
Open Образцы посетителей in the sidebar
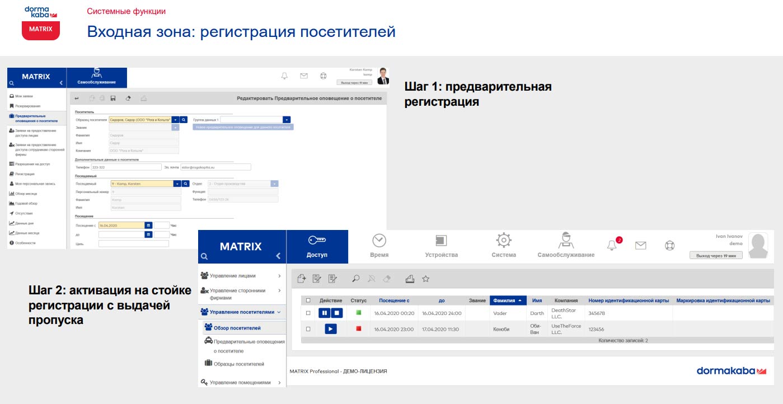coord(238,364)
